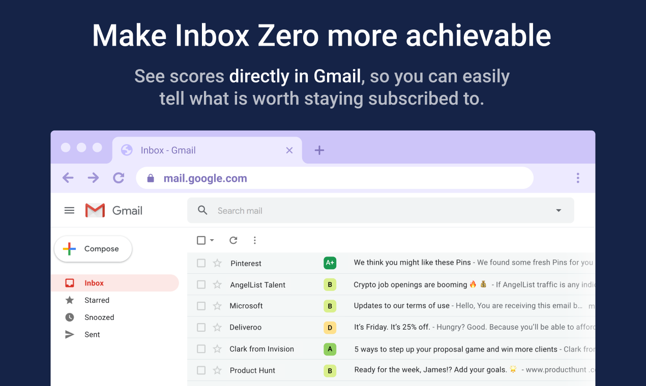This screenshot has width=646, height=386.
Task: Open the 'It's Friday. It's 25% off.' email
Action: click(392, 328)
